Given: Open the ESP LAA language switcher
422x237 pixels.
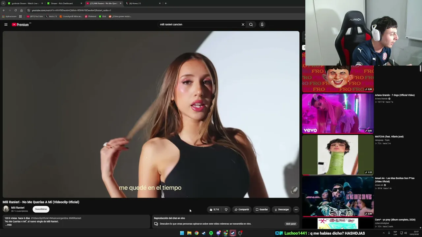Looking at the screenshot, I should [395, 233].
